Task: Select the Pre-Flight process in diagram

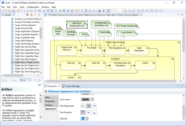Action: pyautogui.click(x=91, y=50)
